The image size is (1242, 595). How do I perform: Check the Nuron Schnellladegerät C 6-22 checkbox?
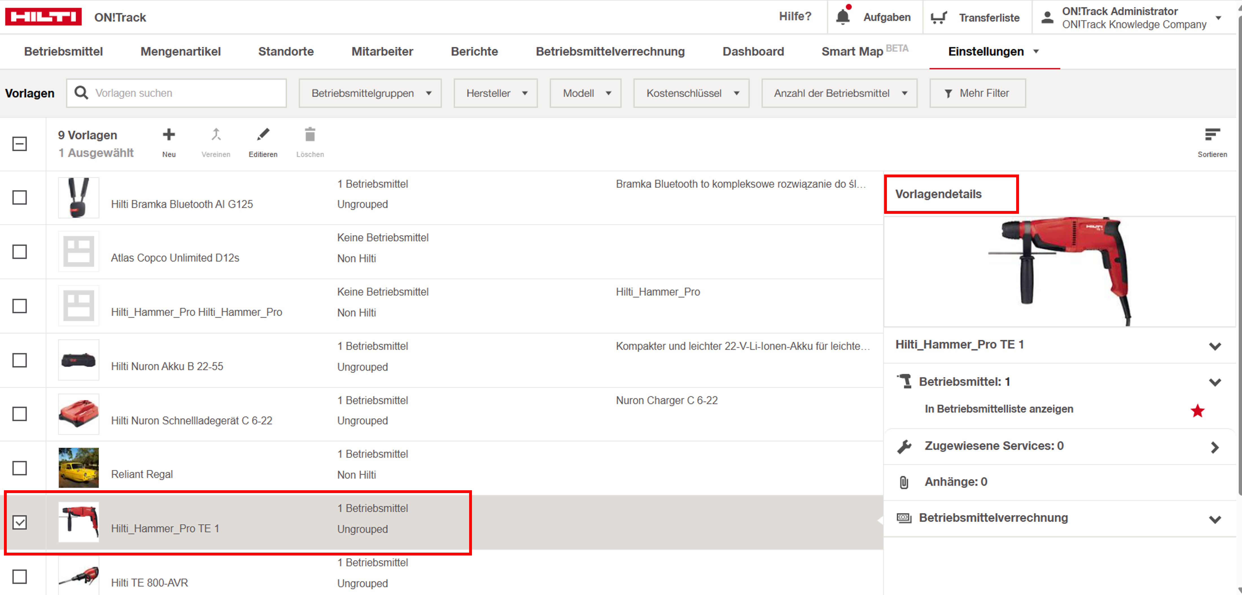pos(20,414)
